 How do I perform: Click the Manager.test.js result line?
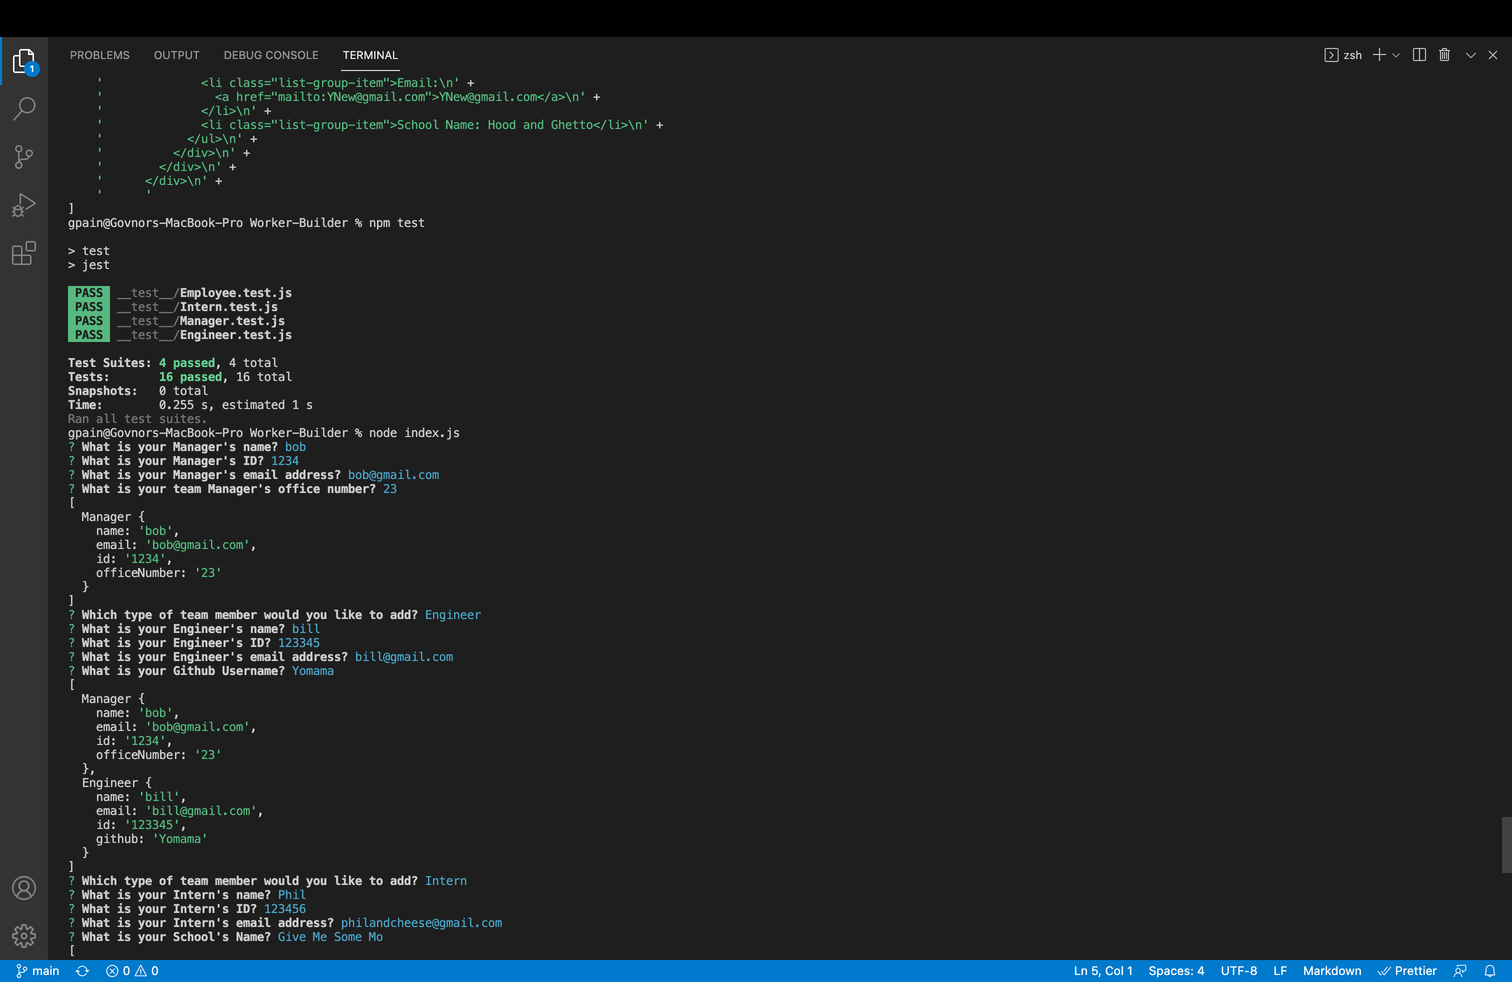pos(176,321)
